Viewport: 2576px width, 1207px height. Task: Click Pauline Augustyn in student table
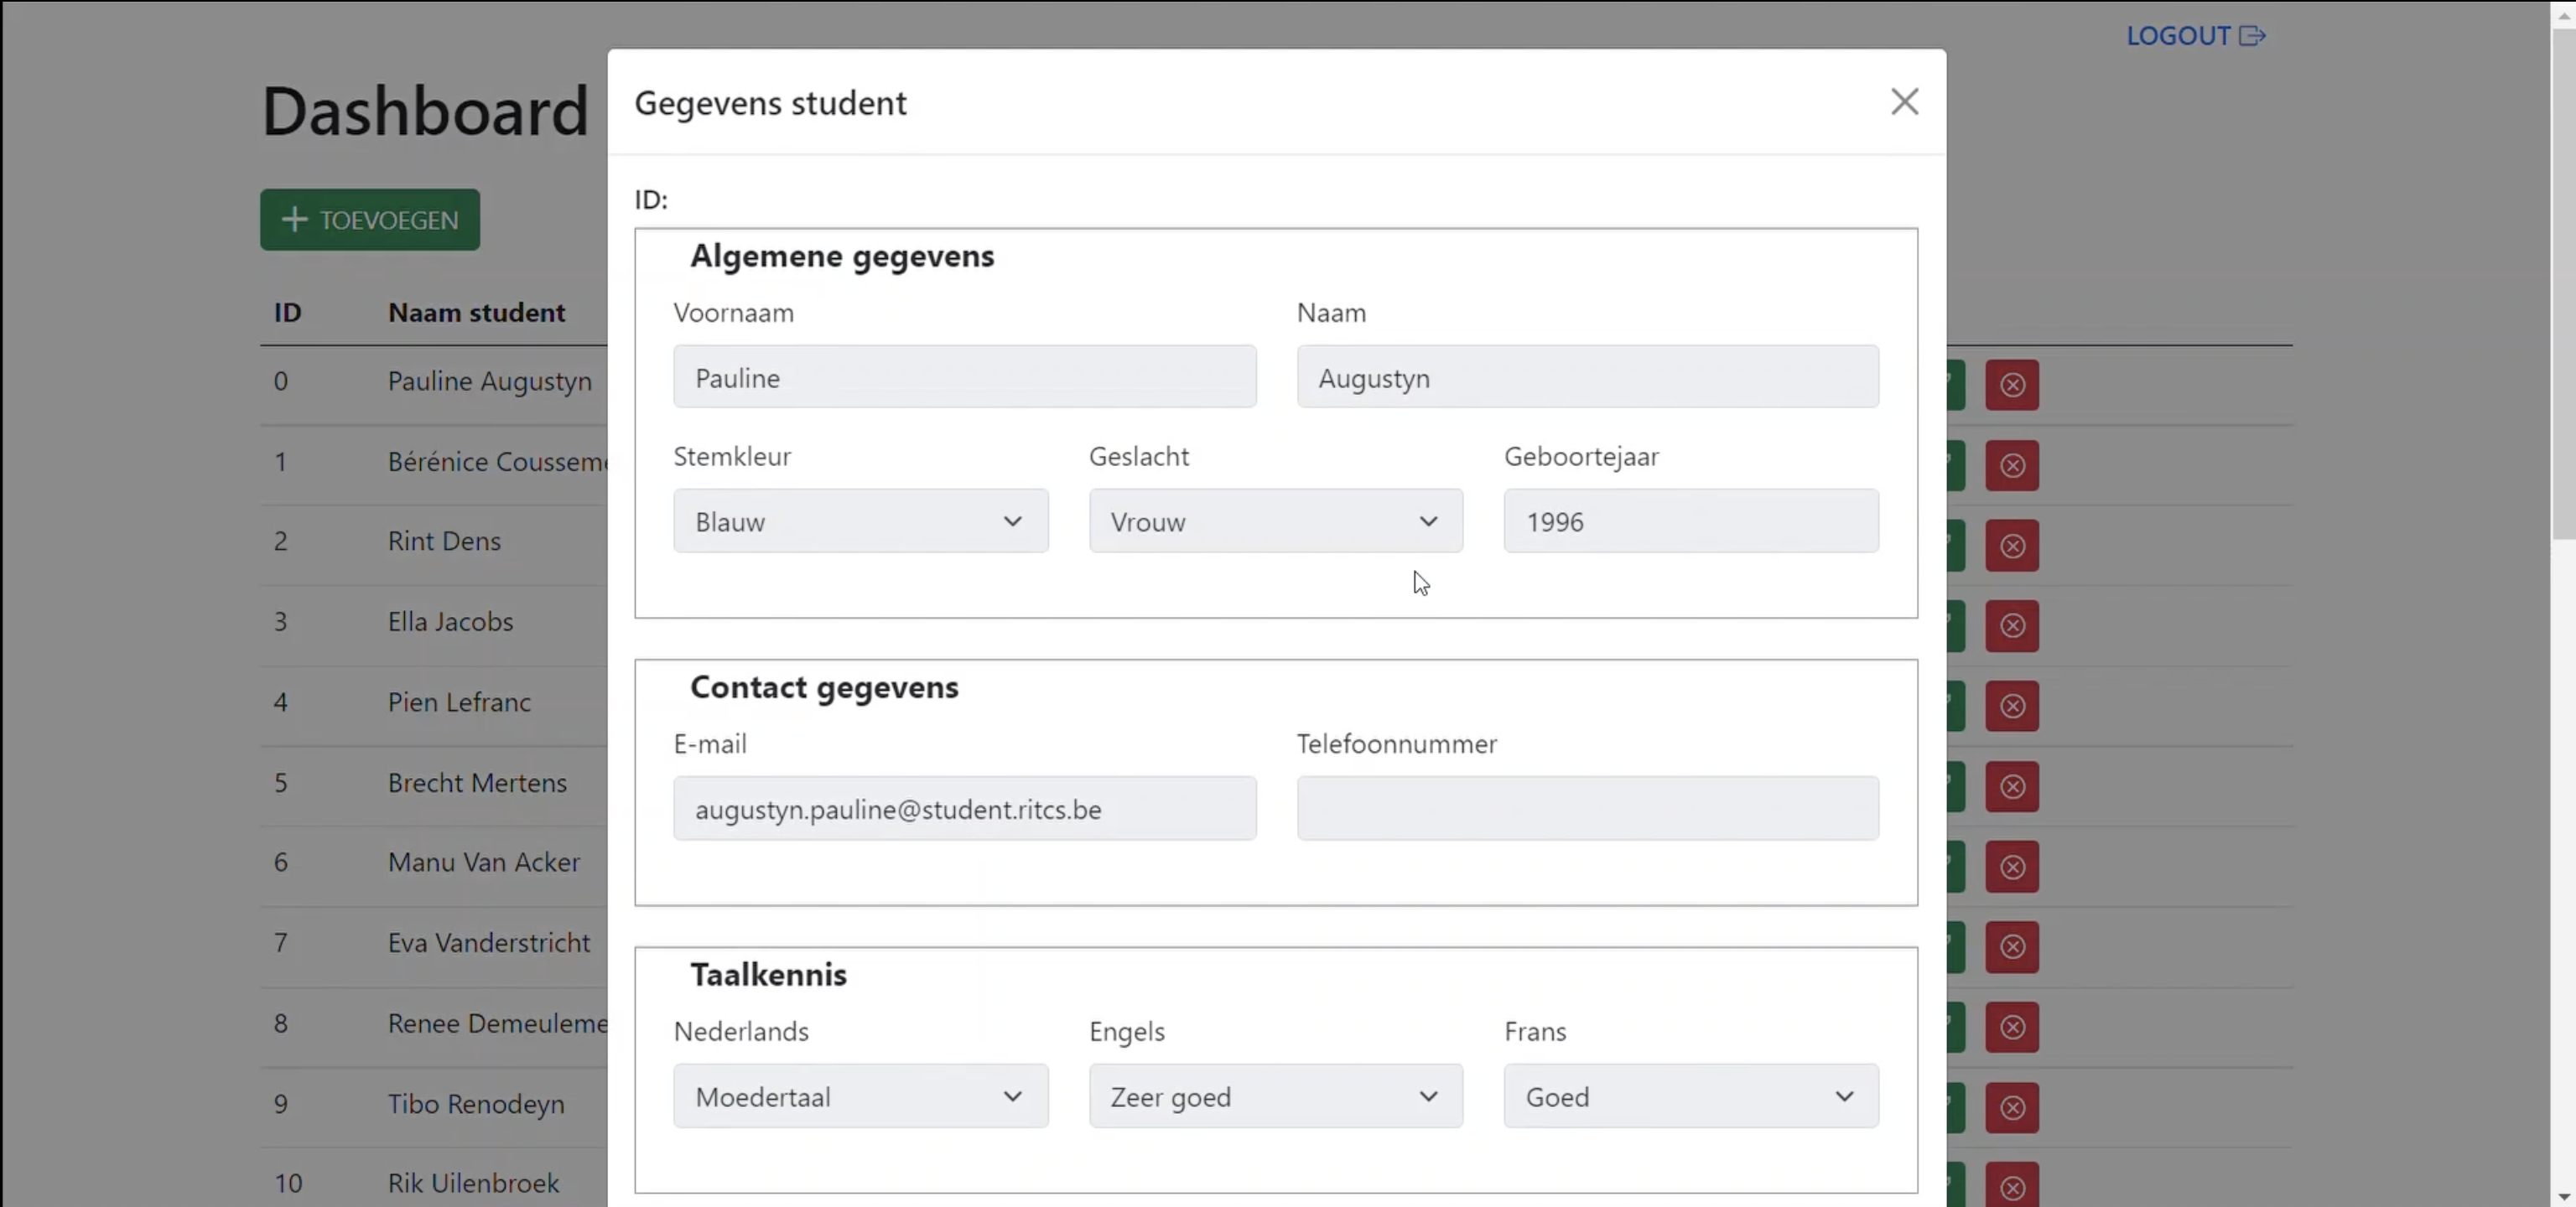489,381
